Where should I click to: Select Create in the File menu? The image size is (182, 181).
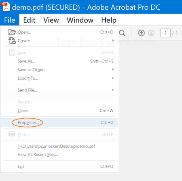pos(59,40)
